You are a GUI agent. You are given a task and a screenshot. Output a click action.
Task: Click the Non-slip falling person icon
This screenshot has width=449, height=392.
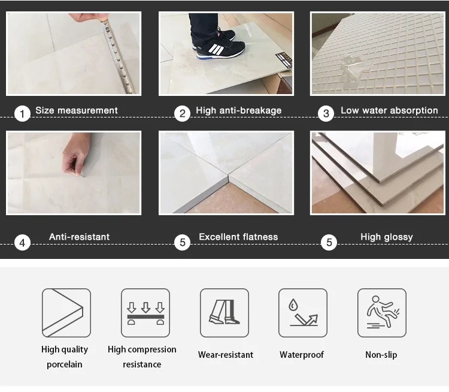pyautogui.click(x=382, y=312)
